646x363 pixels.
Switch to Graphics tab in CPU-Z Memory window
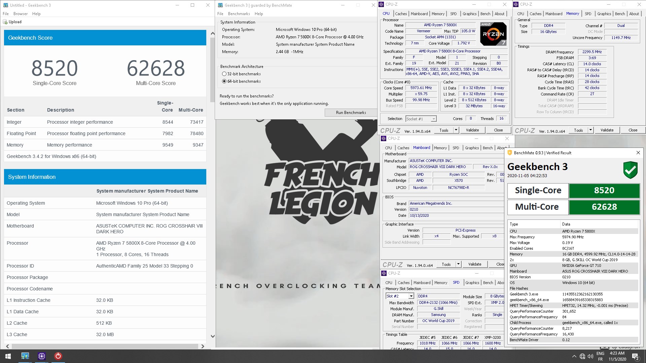[x=604, y=14]
